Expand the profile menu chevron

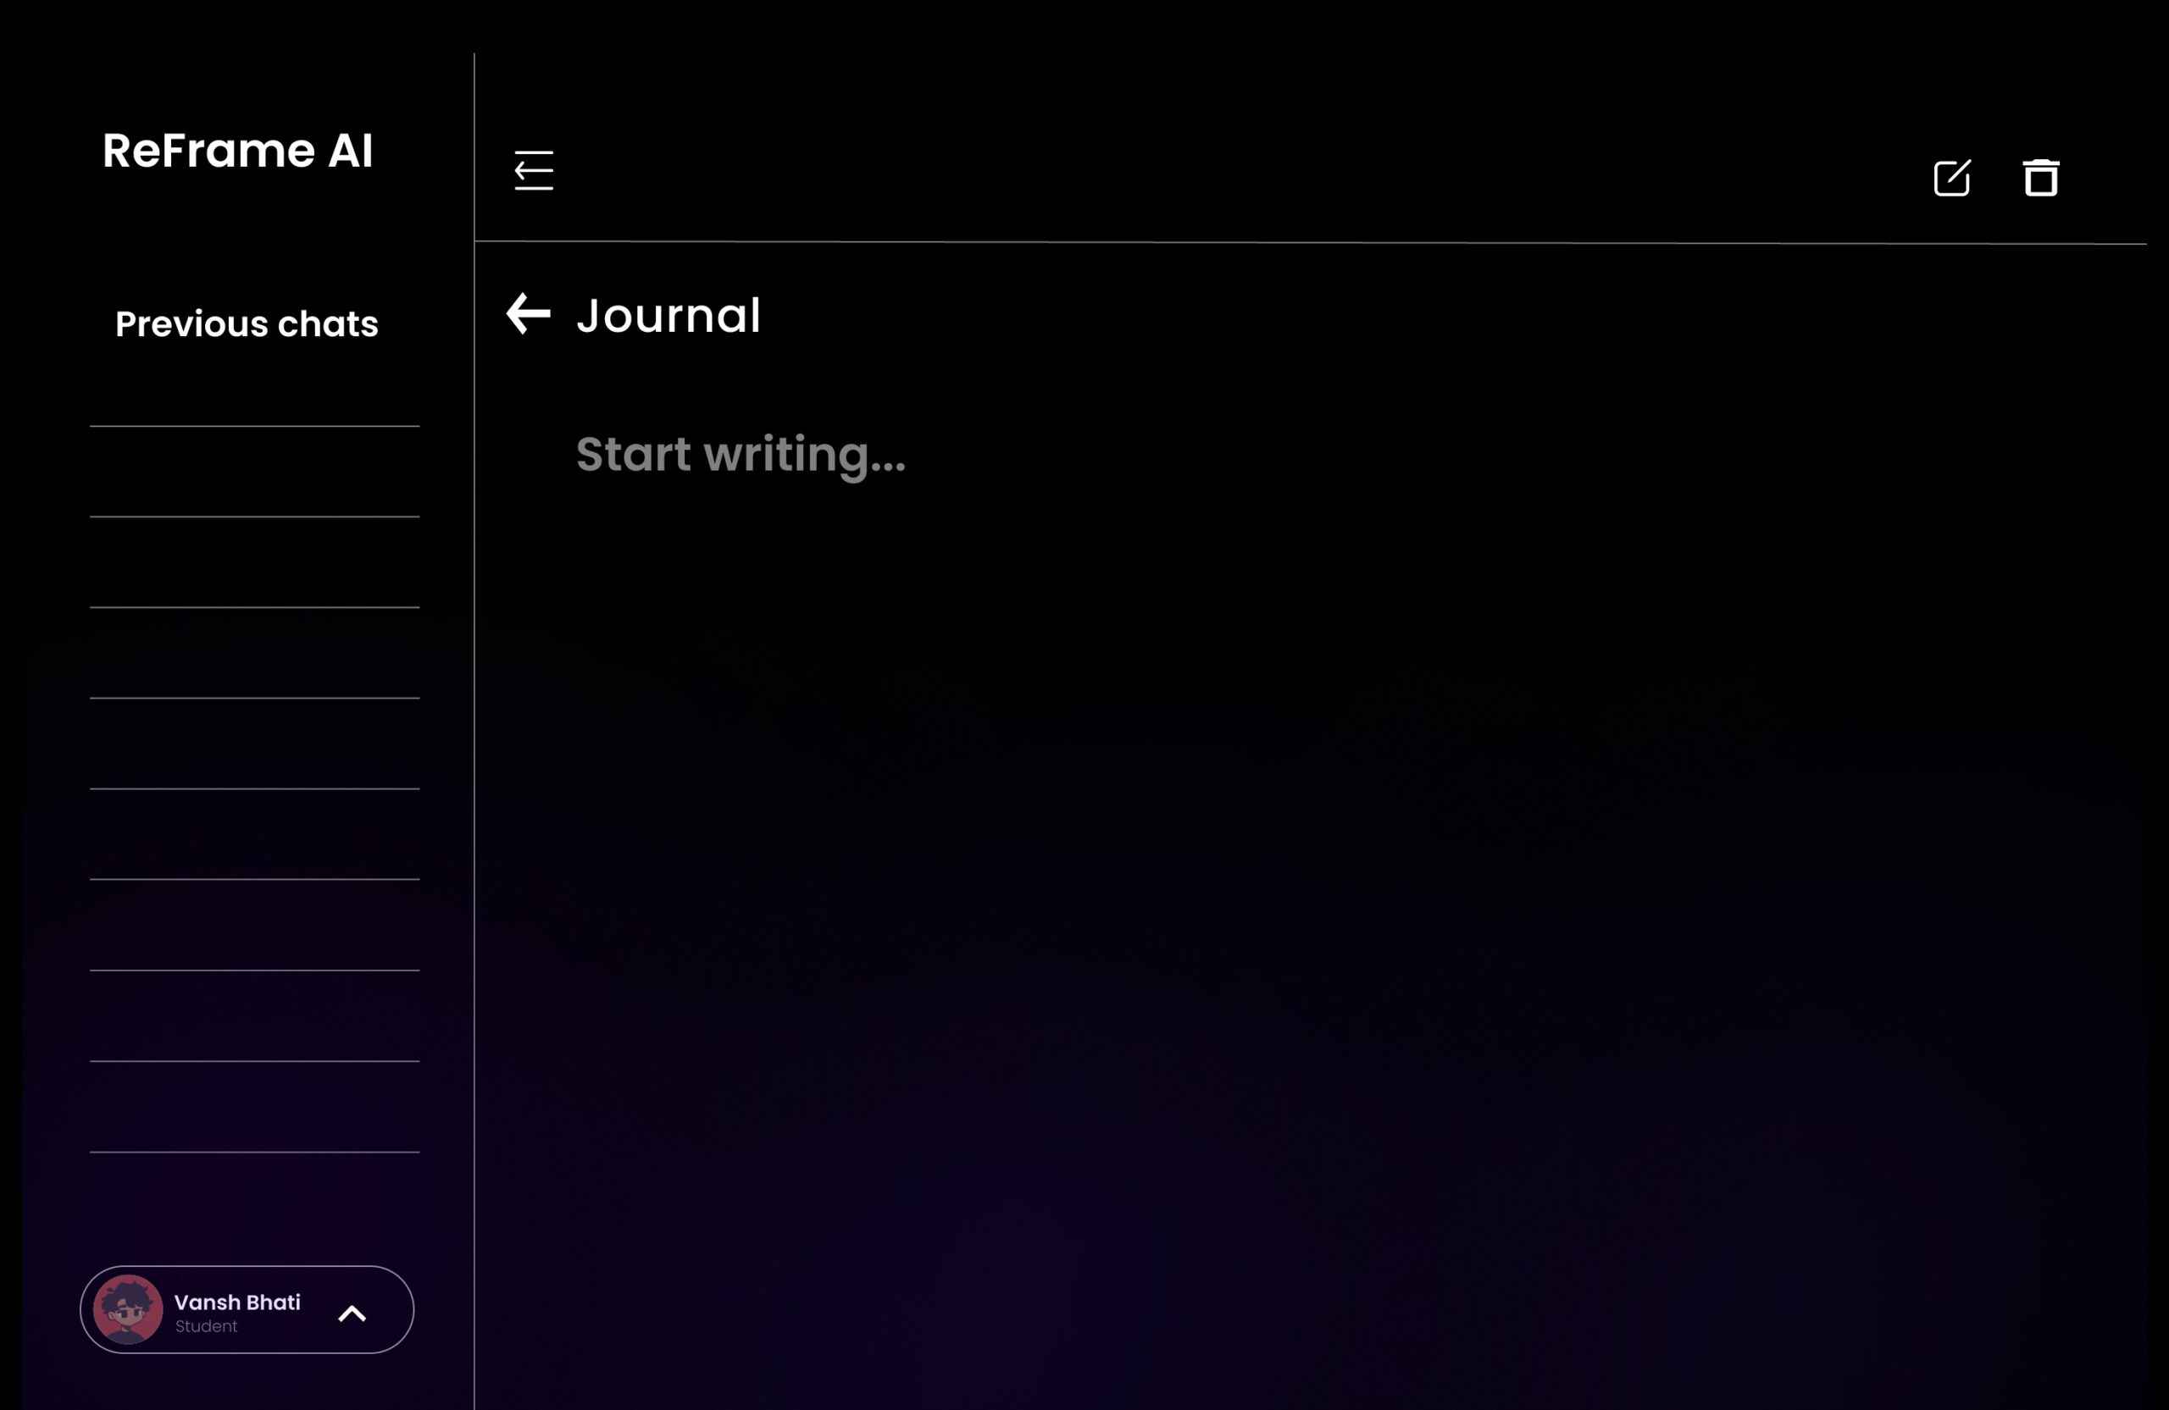[x=352, y=1313]
